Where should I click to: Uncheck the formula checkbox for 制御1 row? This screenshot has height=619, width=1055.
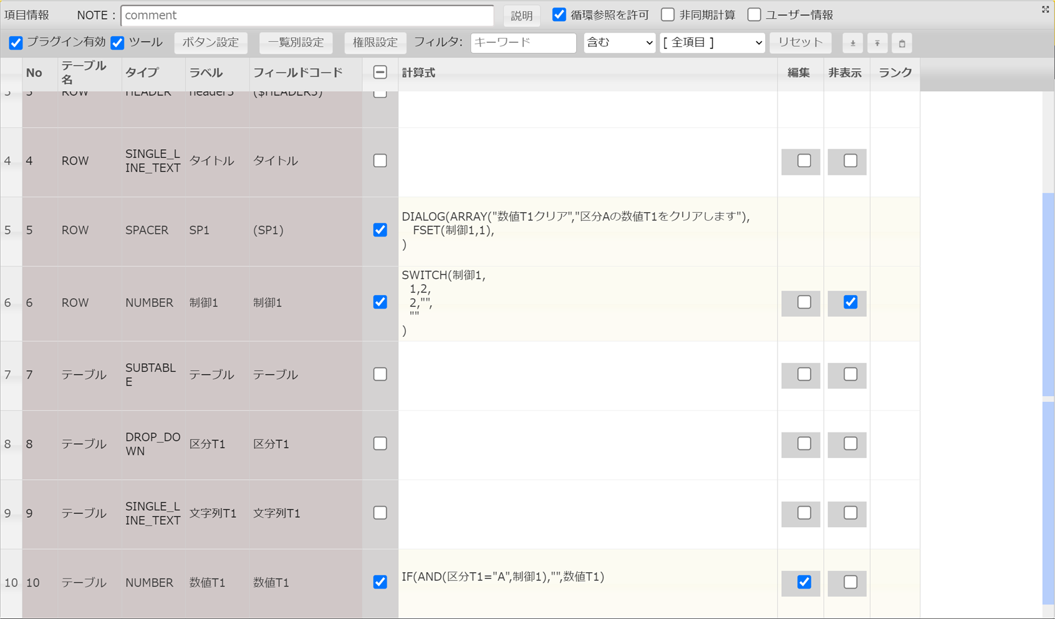[380, 302]
